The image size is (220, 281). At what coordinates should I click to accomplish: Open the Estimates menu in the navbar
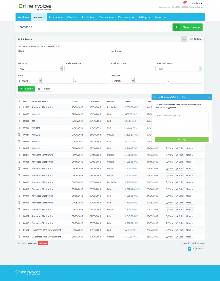click(x=56, y=17)
